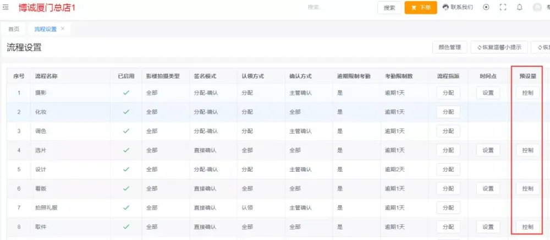Click the orange 下单 cart button
This screenshot has width=550, height=240.
pos(421,8)
